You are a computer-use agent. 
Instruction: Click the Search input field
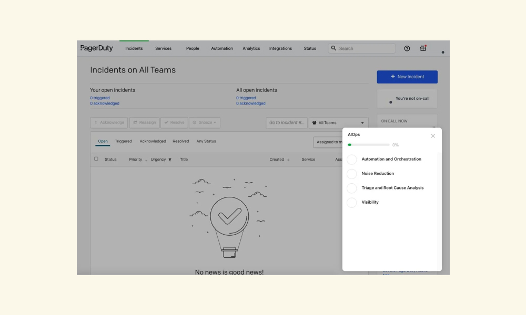362,48
